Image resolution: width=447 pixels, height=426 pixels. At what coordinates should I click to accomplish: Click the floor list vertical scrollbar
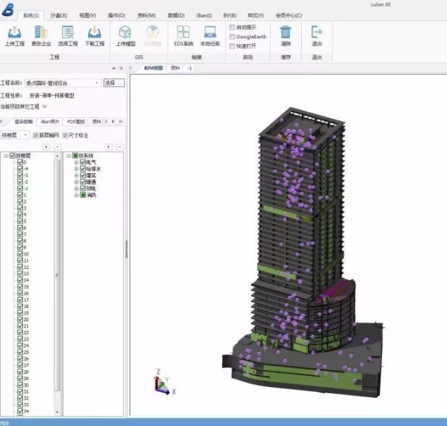point(58,279)
